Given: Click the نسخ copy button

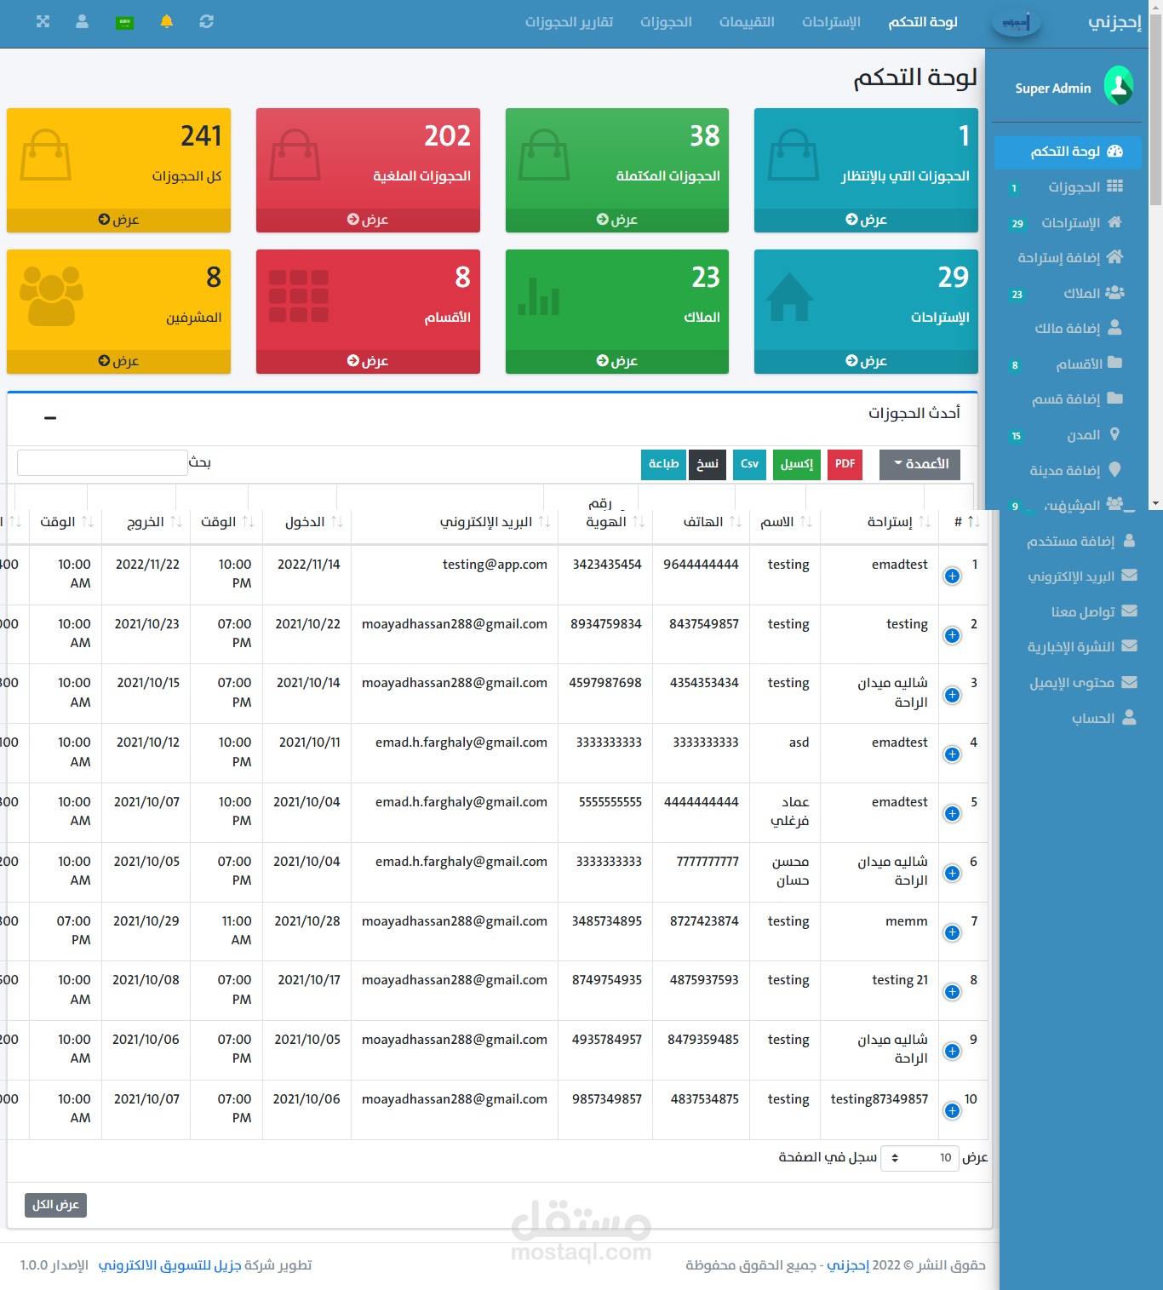Looking at the screenshot, I should tap(708, 464).
